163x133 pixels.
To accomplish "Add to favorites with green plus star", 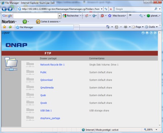I will click(x=10, y=27).
